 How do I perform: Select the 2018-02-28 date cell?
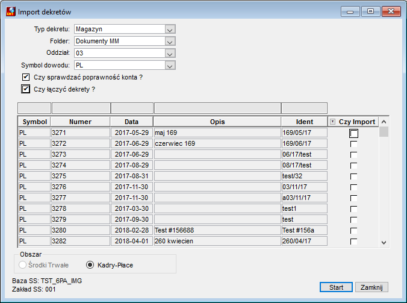[132, 230]
